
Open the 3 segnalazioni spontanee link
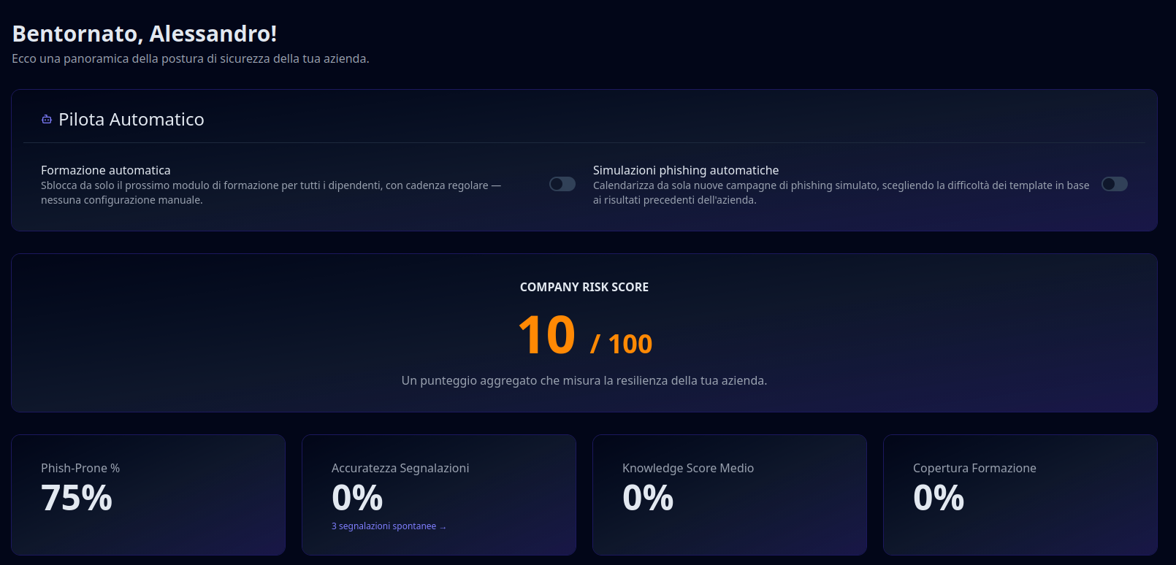(x=389, y=526)
